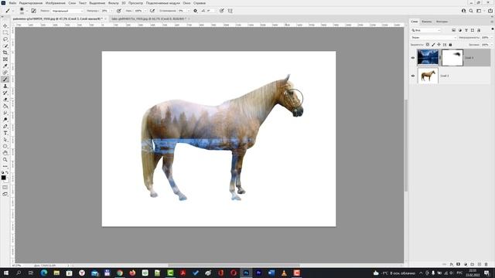
Task: Toggle the layer filter on/off switch
Action: coord(493,29)
